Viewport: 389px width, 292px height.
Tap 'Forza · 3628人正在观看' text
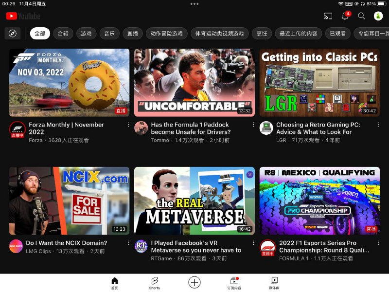coord(58,140)
